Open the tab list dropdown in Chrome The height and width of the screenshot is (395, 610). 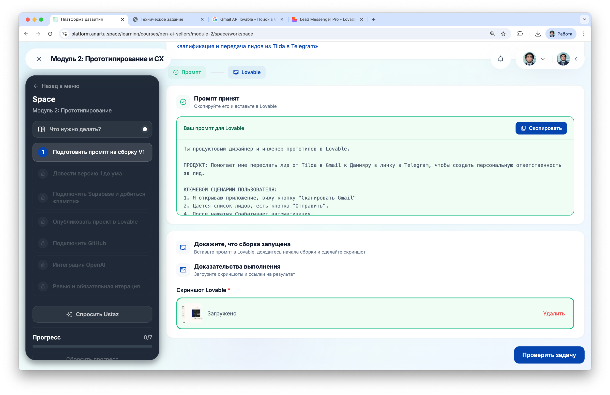(584, 20)
